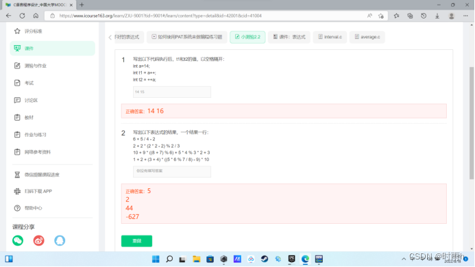Open the average.c tab

click(x=367, y=37)
